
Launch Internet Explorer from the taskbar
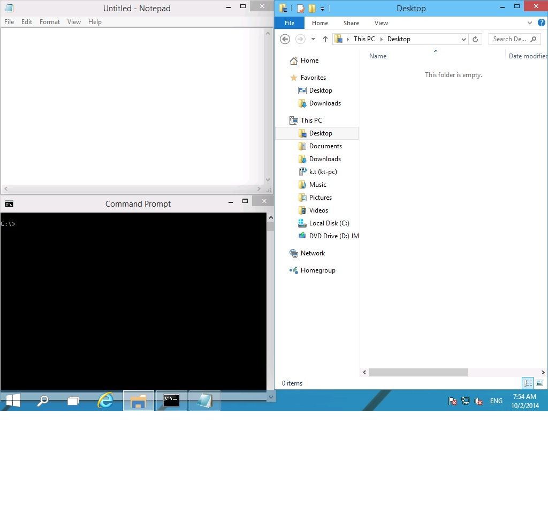click(105, 400)
